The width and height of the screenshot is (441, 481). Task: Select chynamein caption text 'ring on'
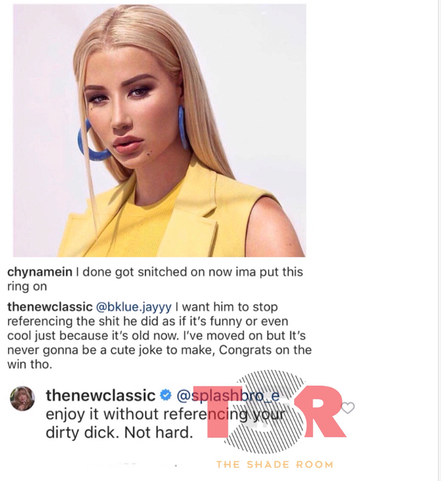(x=27, y=286)
